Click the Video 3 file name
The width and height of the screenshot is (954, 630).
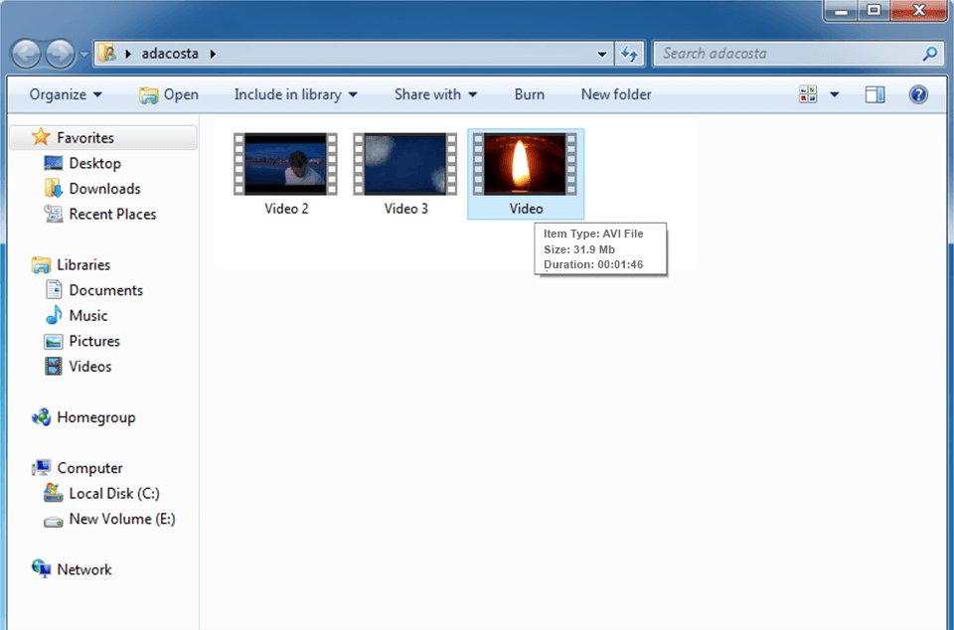(405, 209)
